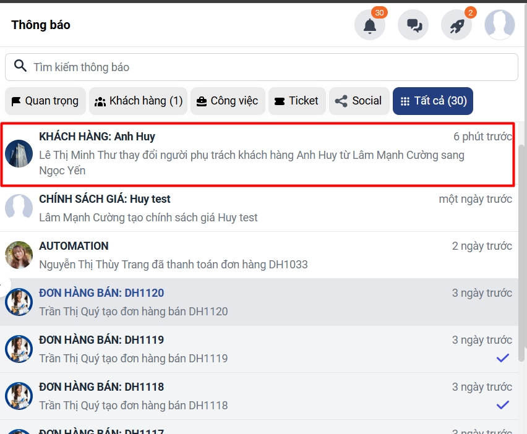Click the Thông báo panel heading
Image resolution: width=527 pixels, height=434 pixels.
point(41,25)
